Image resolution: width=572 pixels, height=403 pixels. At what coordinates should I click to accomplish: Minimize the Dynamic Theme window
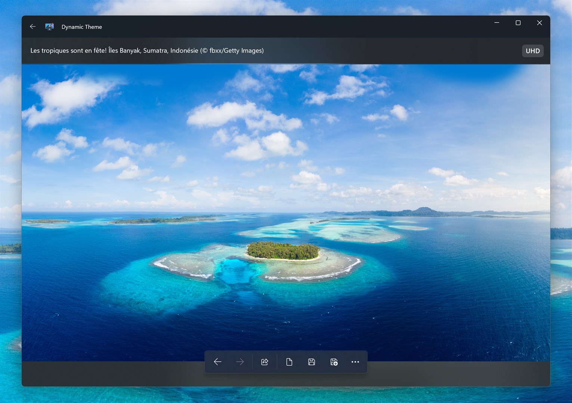coord(497,23)
